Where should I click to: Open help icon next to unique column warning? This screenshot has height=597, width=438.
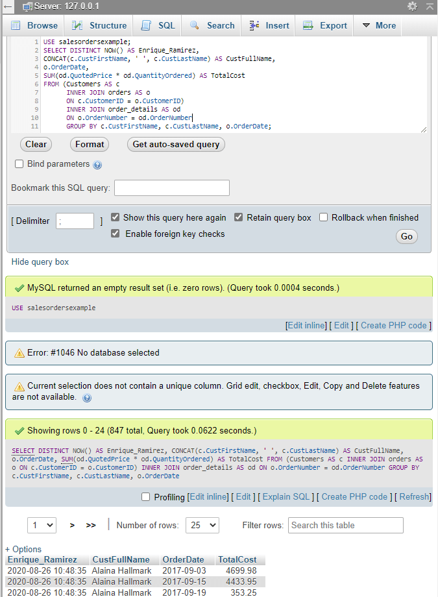pos(87,398)
